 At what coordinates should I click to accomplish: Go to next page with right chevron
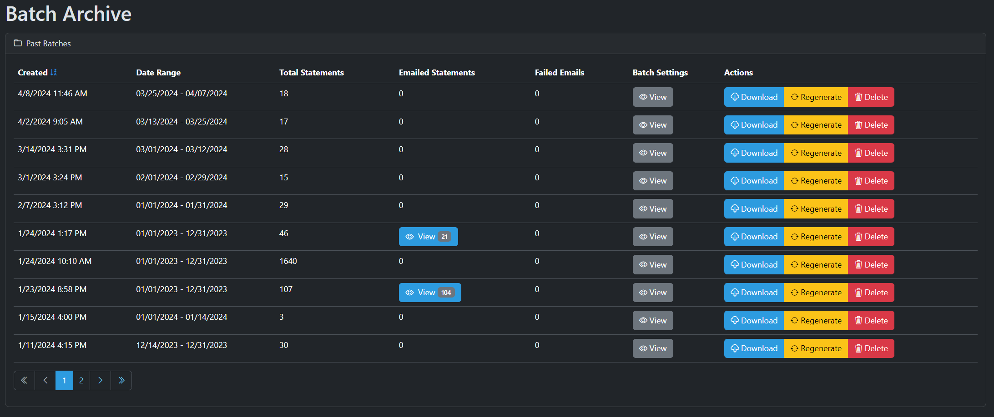(100, 380)
